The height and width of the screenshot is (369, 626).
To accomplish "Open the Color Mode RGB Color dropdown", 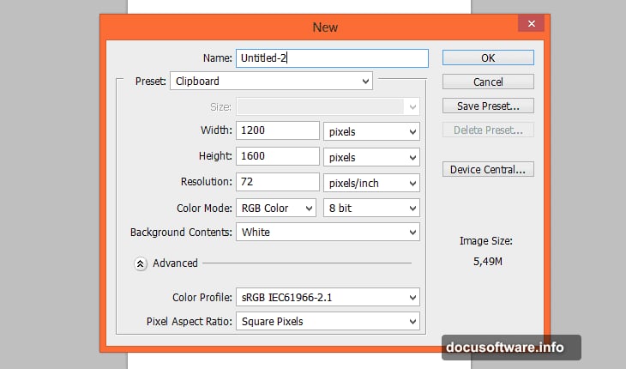I will click(x=276, y=208).
